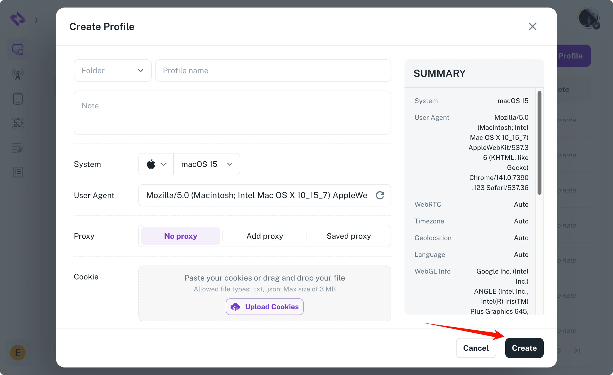Expand the Apple OS type dropdown
This screenshot has width=613, height=375.
point(156,164)
